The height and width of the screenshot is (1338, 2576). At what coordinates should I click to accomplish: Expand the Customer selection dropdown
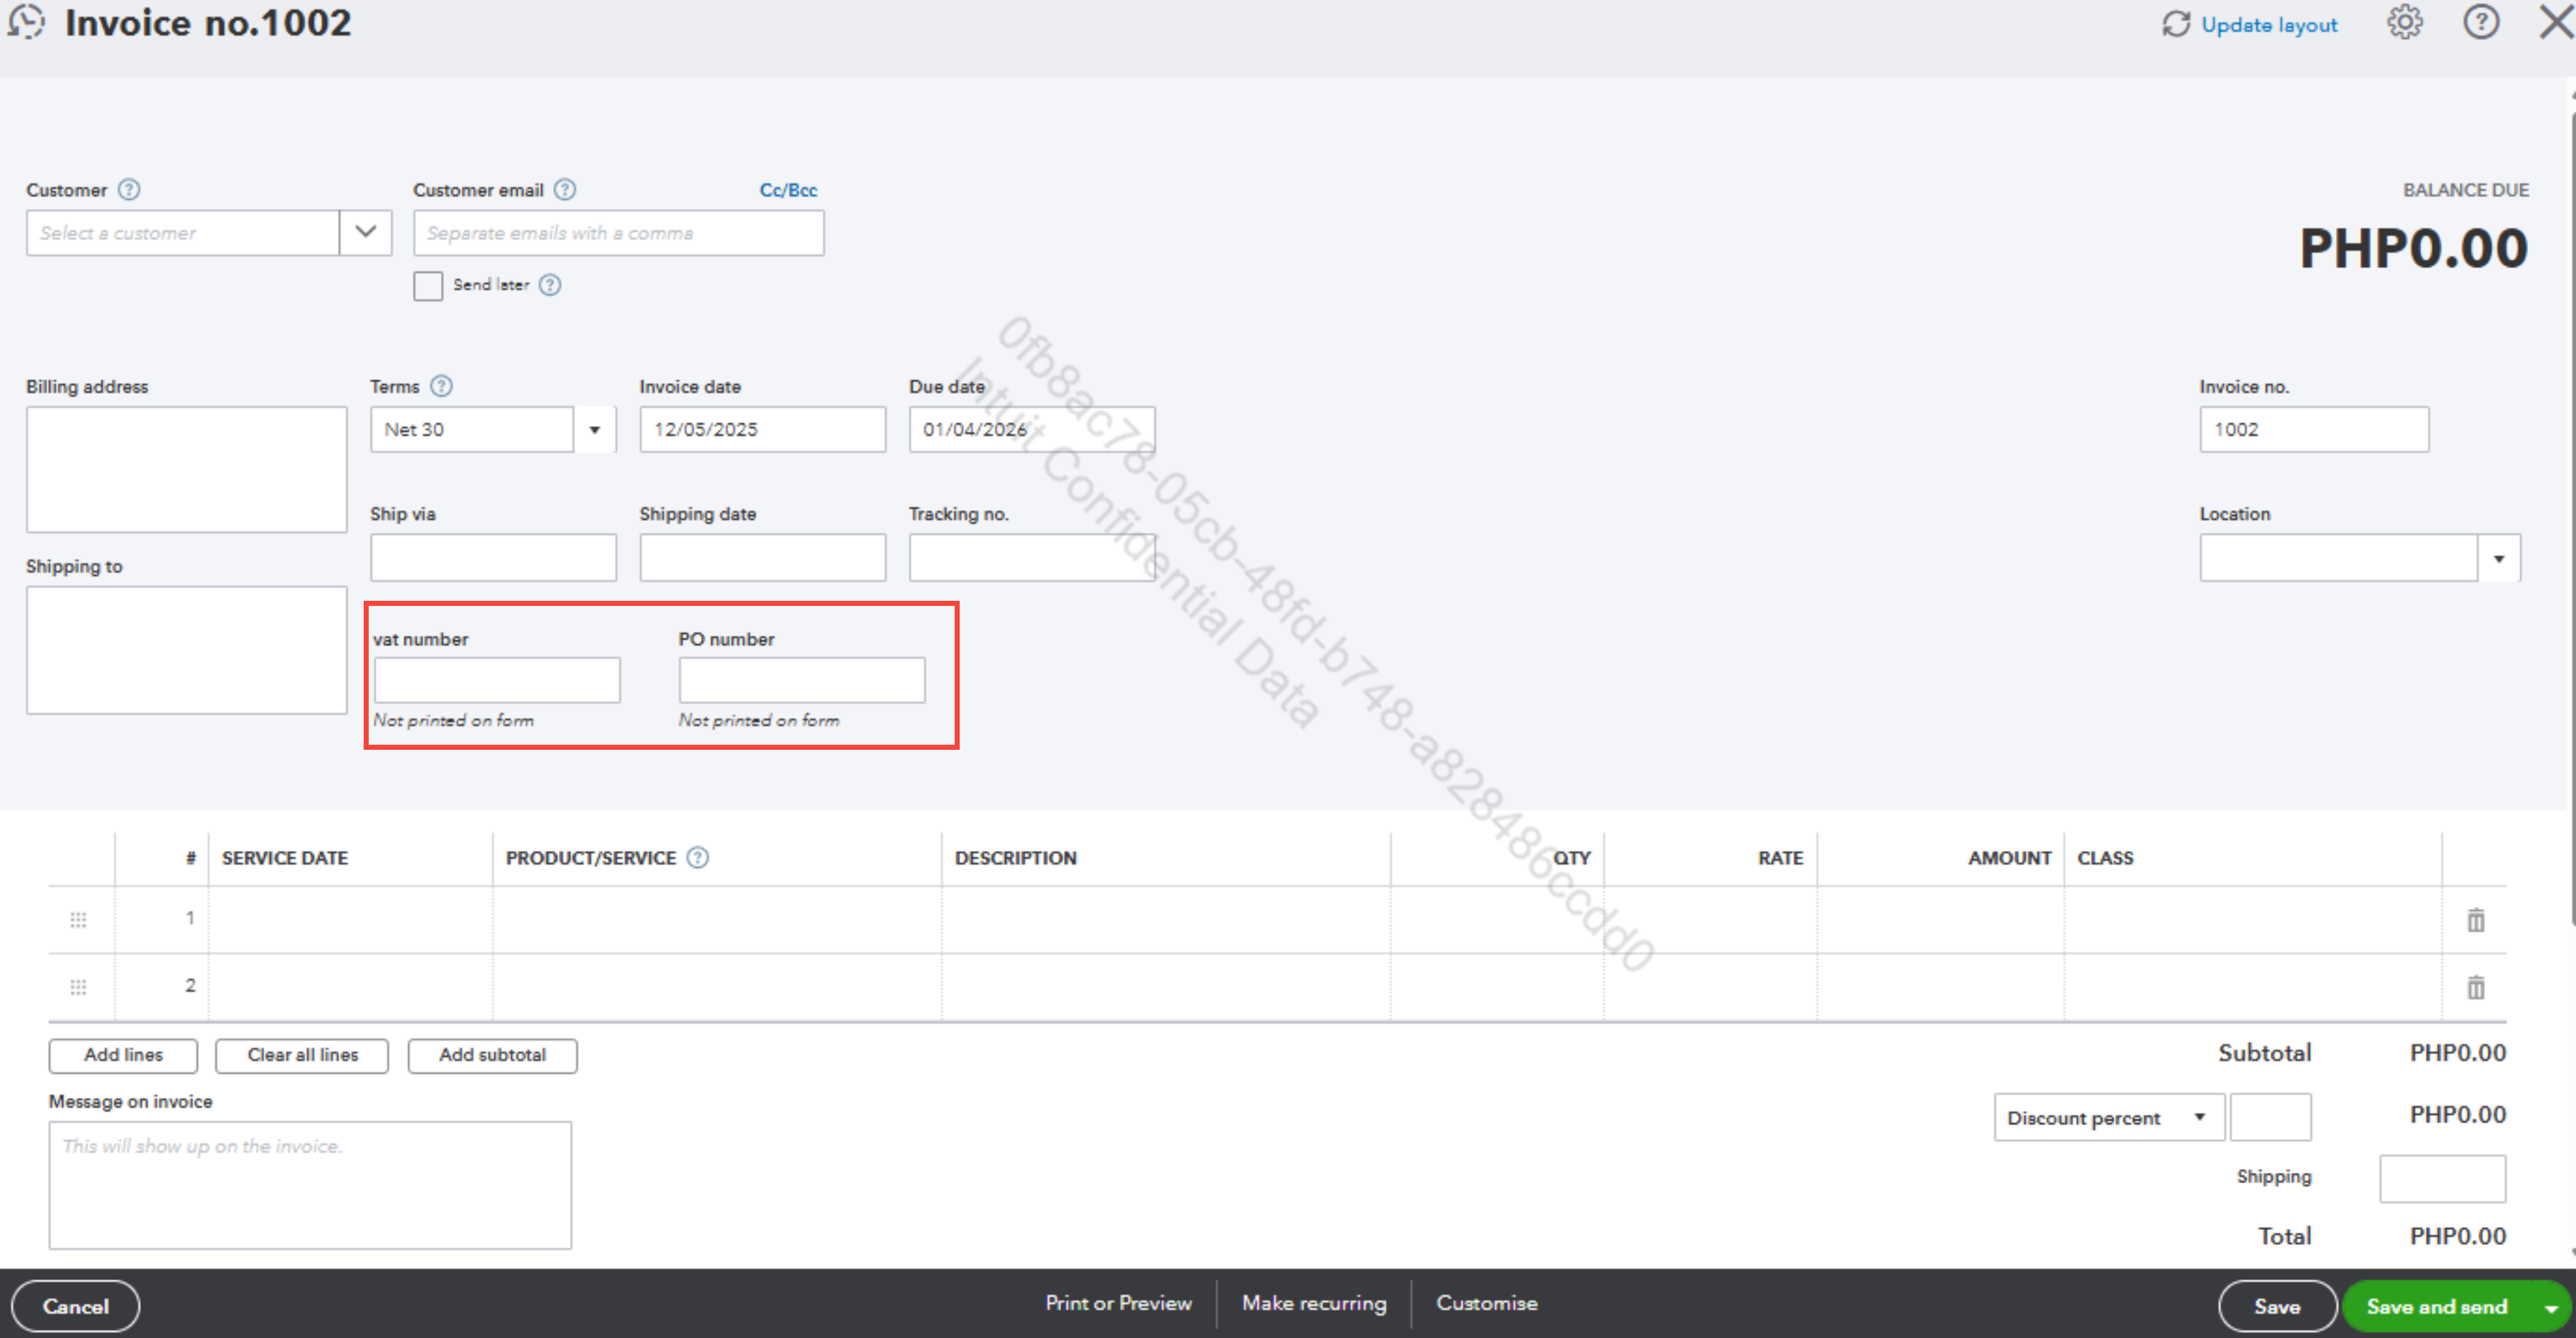(x=365, y=232)
